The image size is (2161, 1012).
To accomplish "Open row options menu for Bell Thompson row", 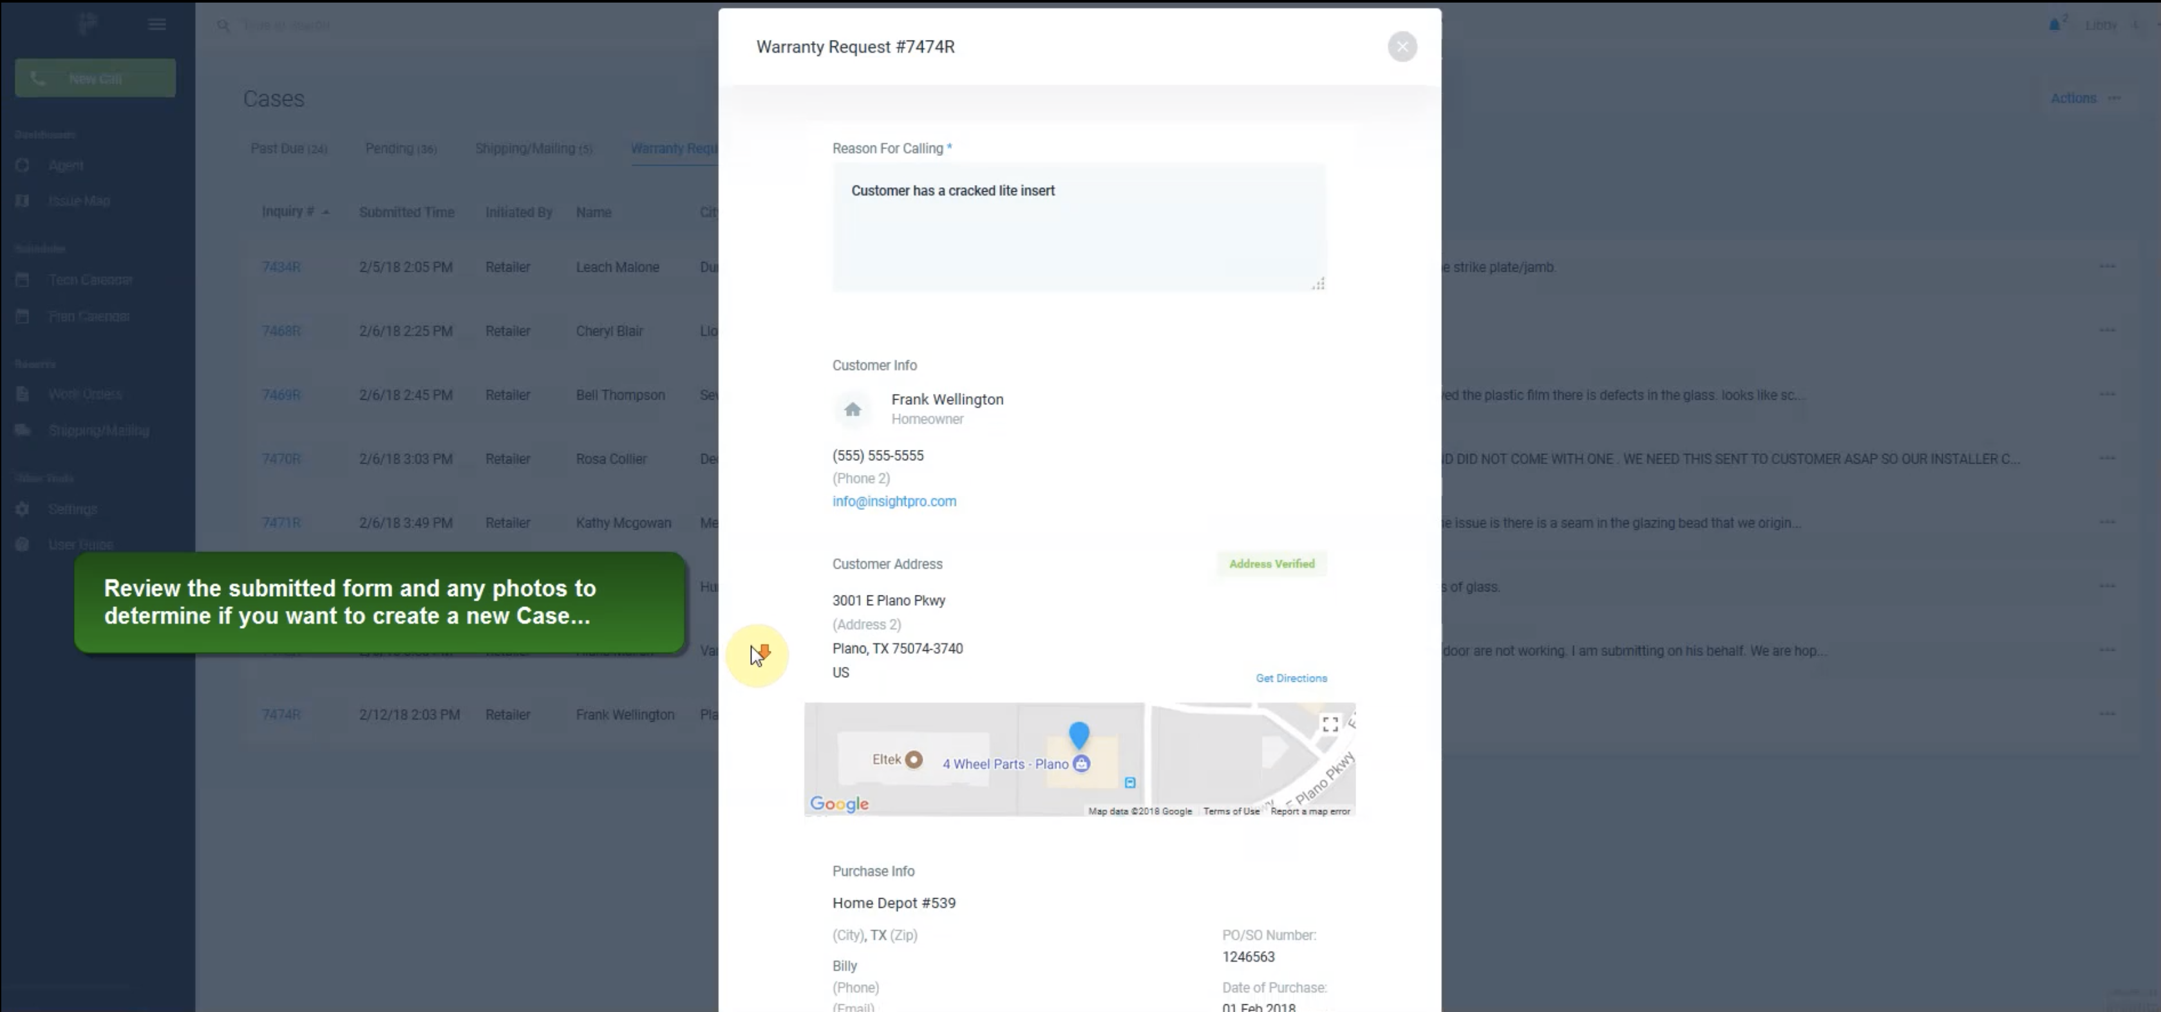I will pyautogui.click(x=2106, y=394).
